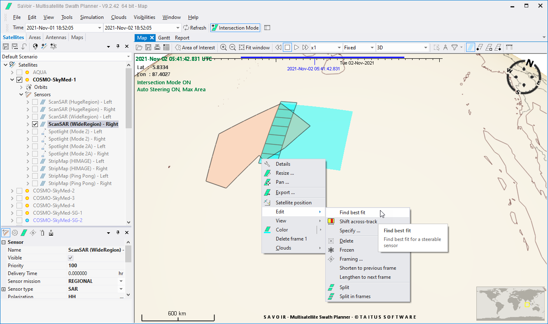Select Find best fit from submenu
548x324 pixels.
tap(352, 213)
